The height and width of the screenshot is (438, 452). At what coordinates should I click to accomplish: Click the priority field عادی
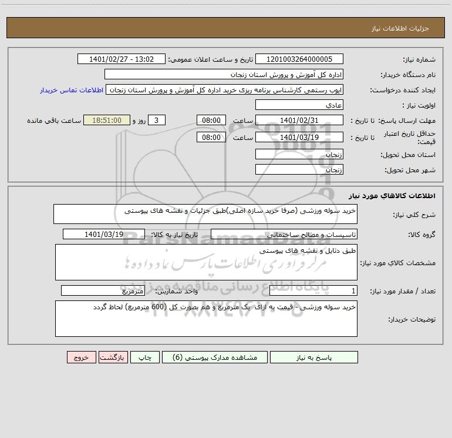pos(299,105)
